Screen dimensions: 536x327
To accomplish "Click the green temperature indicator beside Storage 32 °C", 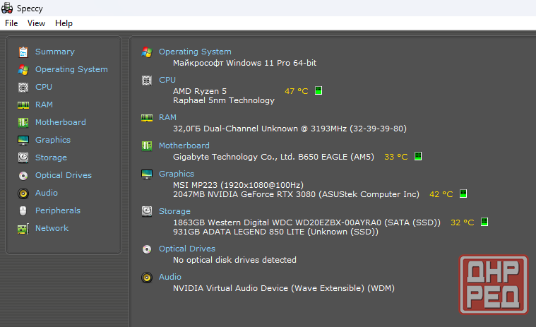I will [484, 222].
